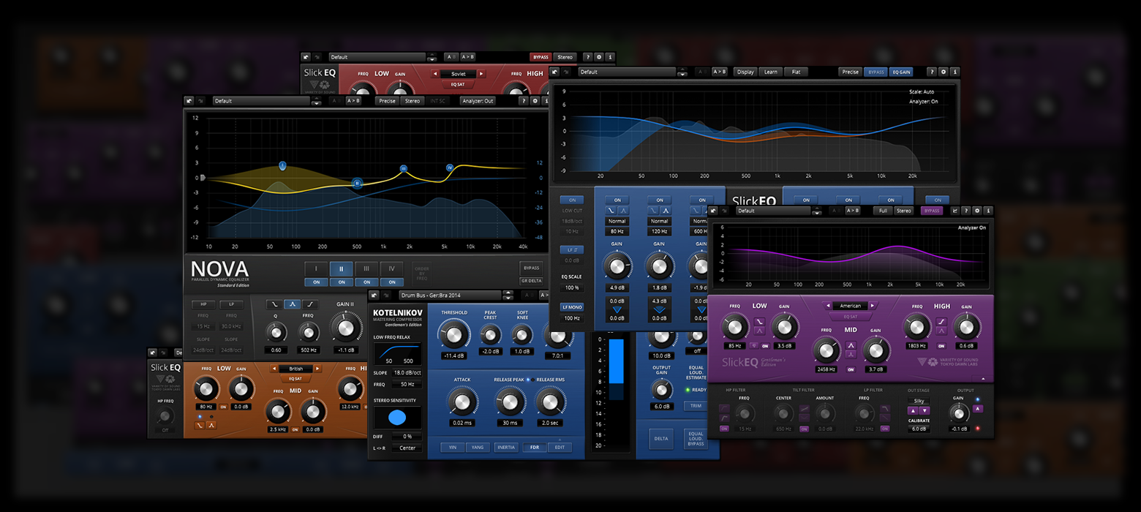Viewport: 1141px width, 512px height.
Task: Toggle band II ON in NOVA
Action: 342,282
